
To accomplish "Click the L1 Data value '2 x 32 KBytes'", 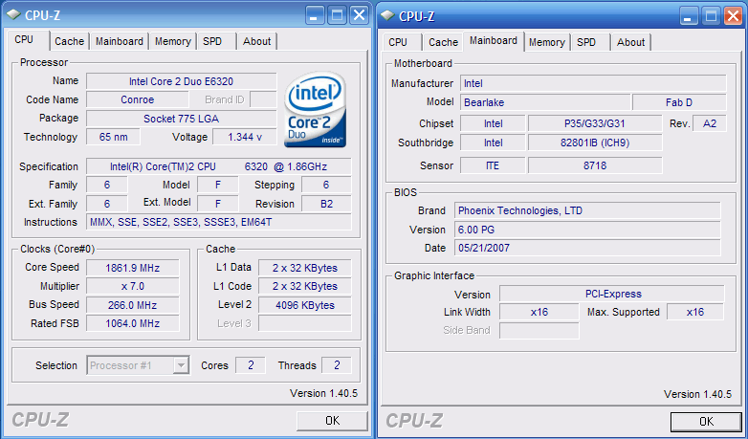I will tap(305, 268).
